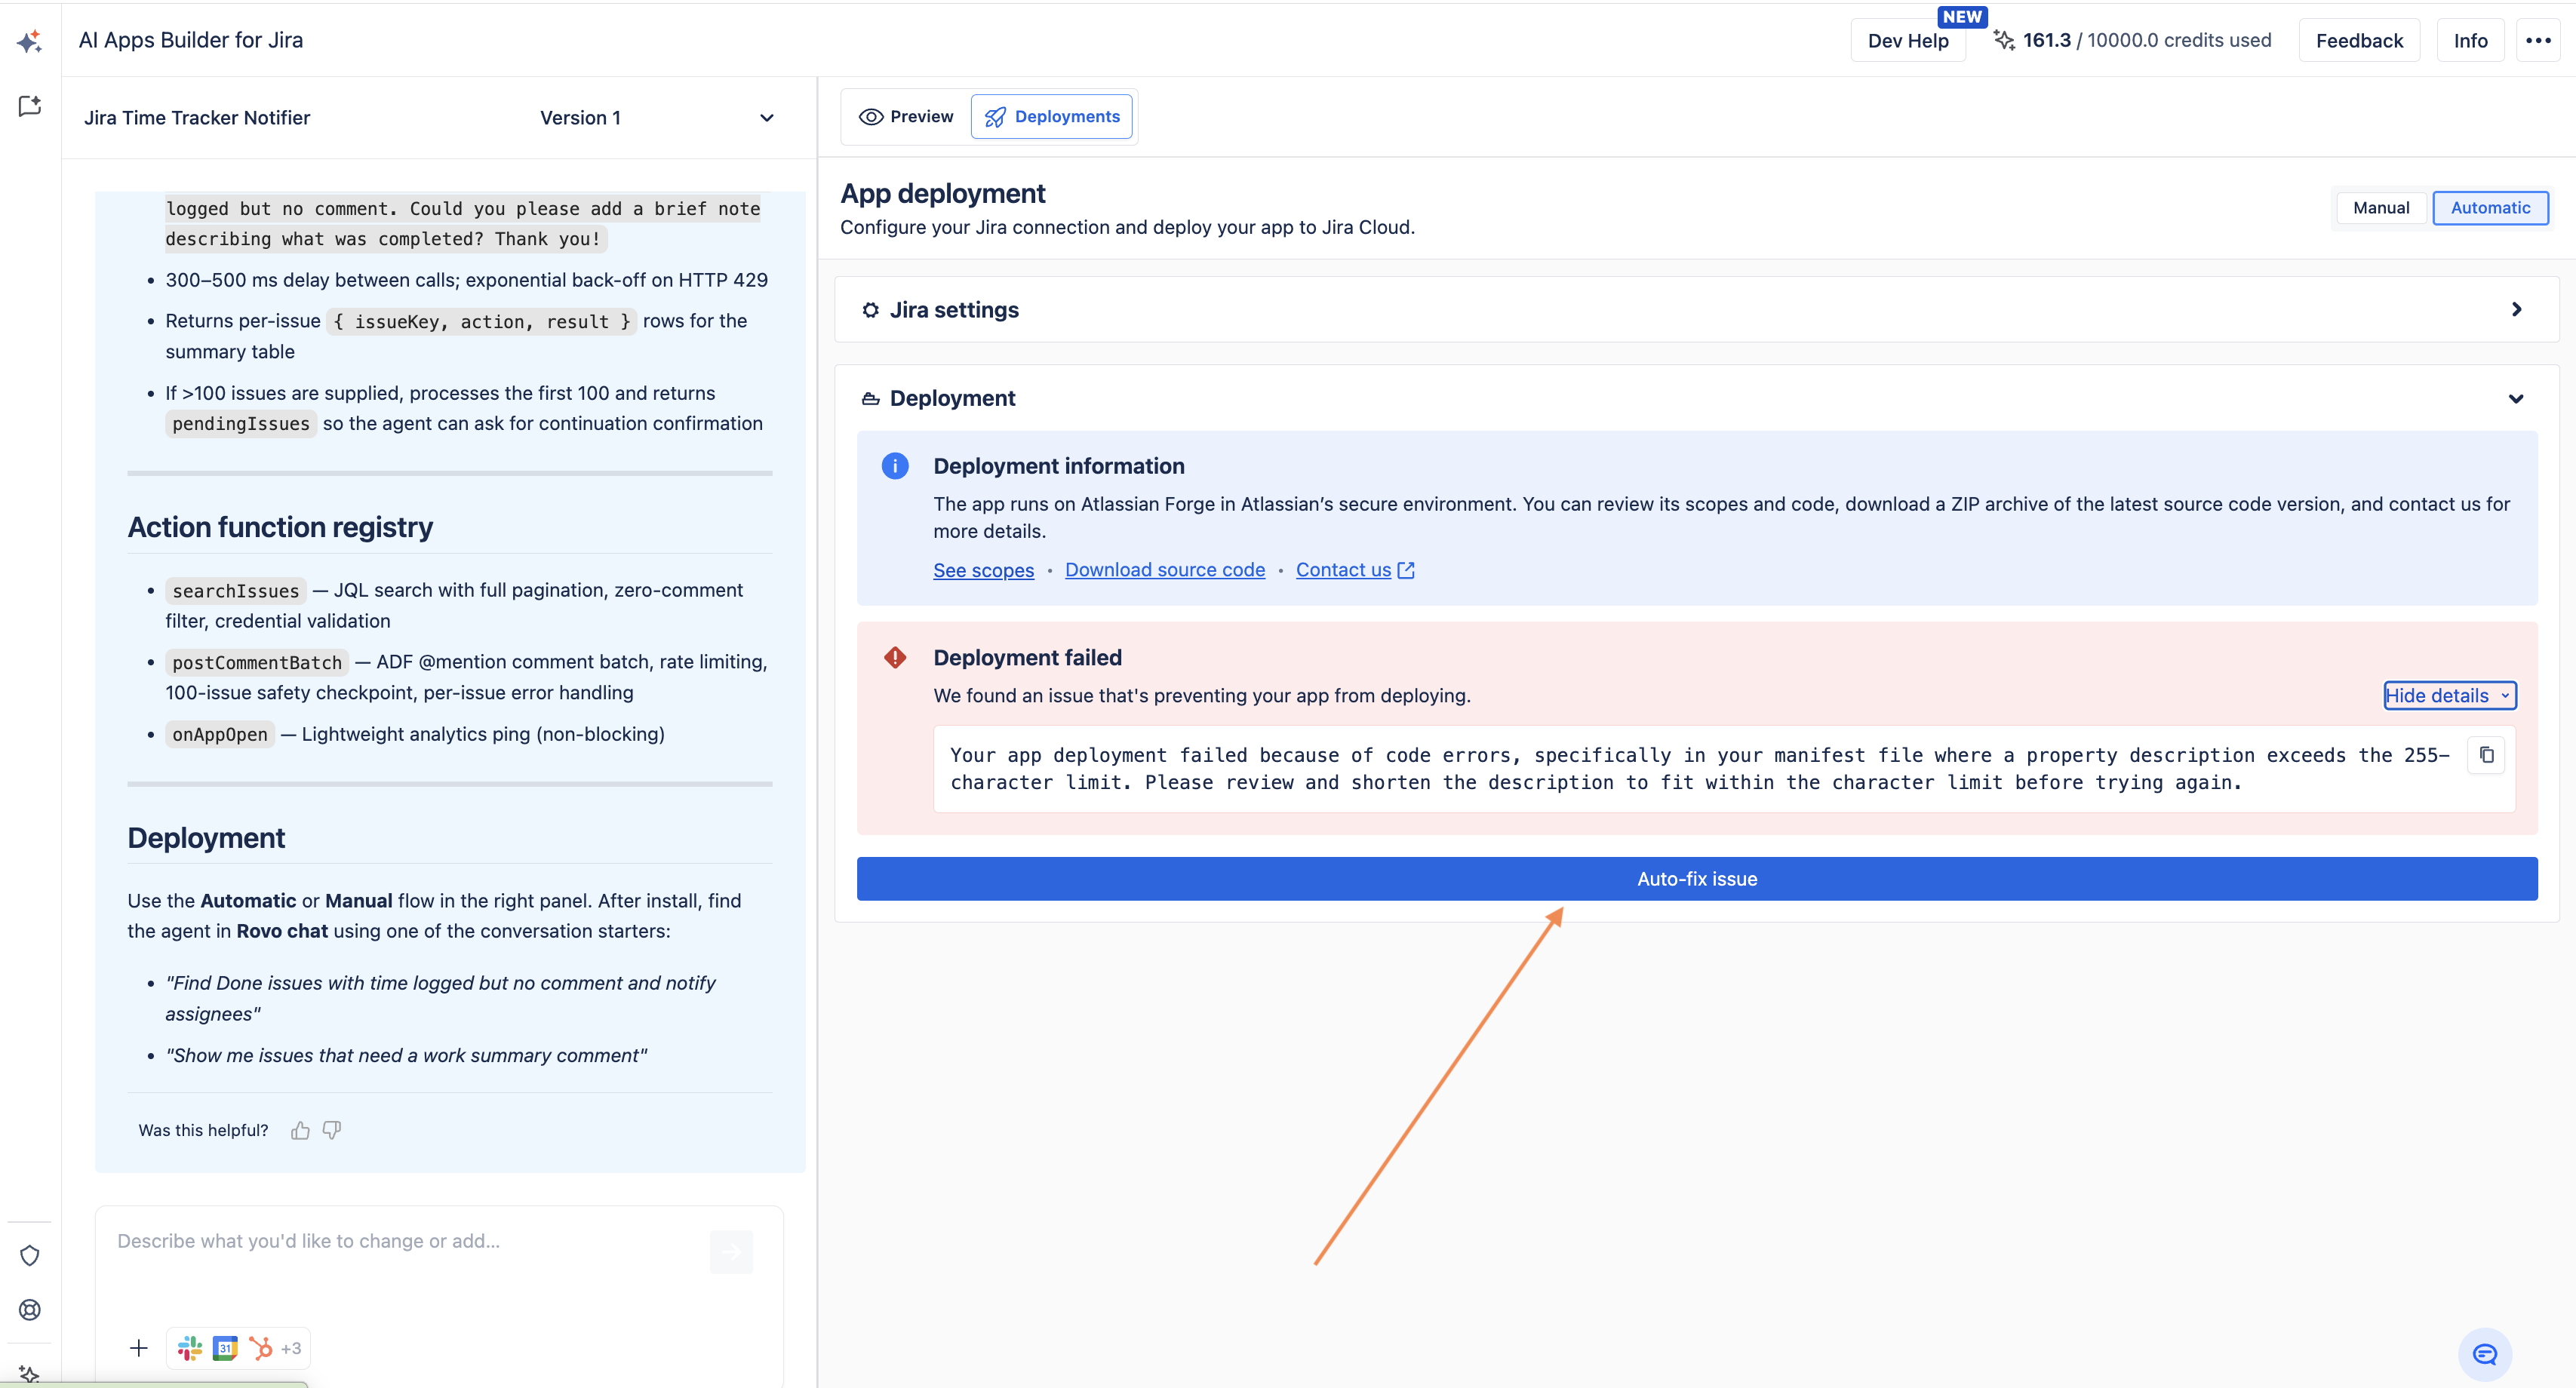Click the 'Show me issues' conversation starter

click(406, 1055)
